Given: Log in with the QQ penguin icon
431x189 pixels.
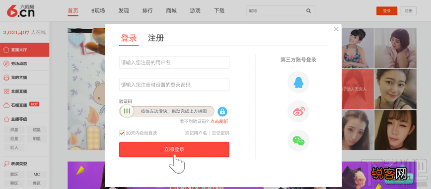Looking at the screenshot, I should pyautogui.click(x=298, y=82).
